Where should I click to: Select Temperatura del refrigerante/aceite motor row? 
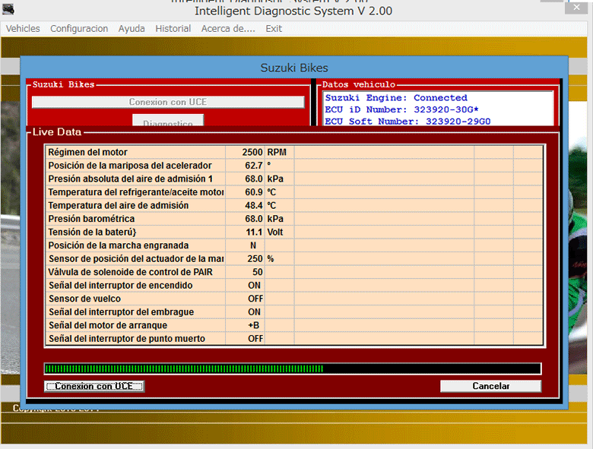click(x=294, y=192)
